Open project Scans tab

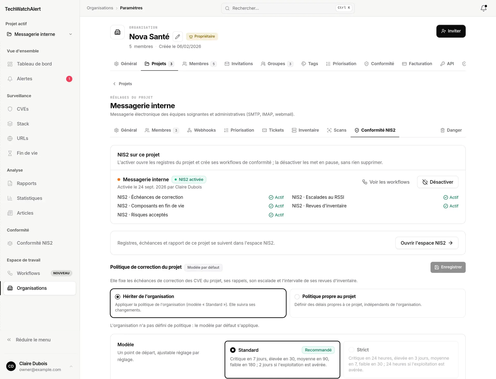337,130
